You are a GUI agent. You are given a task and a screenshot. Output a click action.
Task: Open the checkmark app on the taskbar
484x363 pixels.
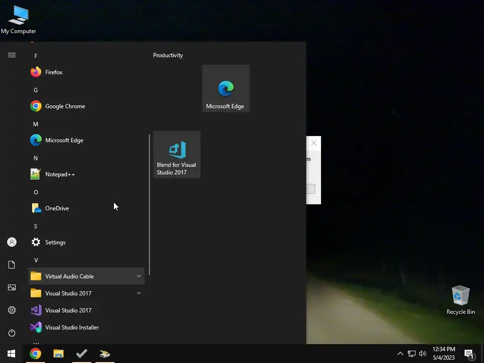click(82, 354)
